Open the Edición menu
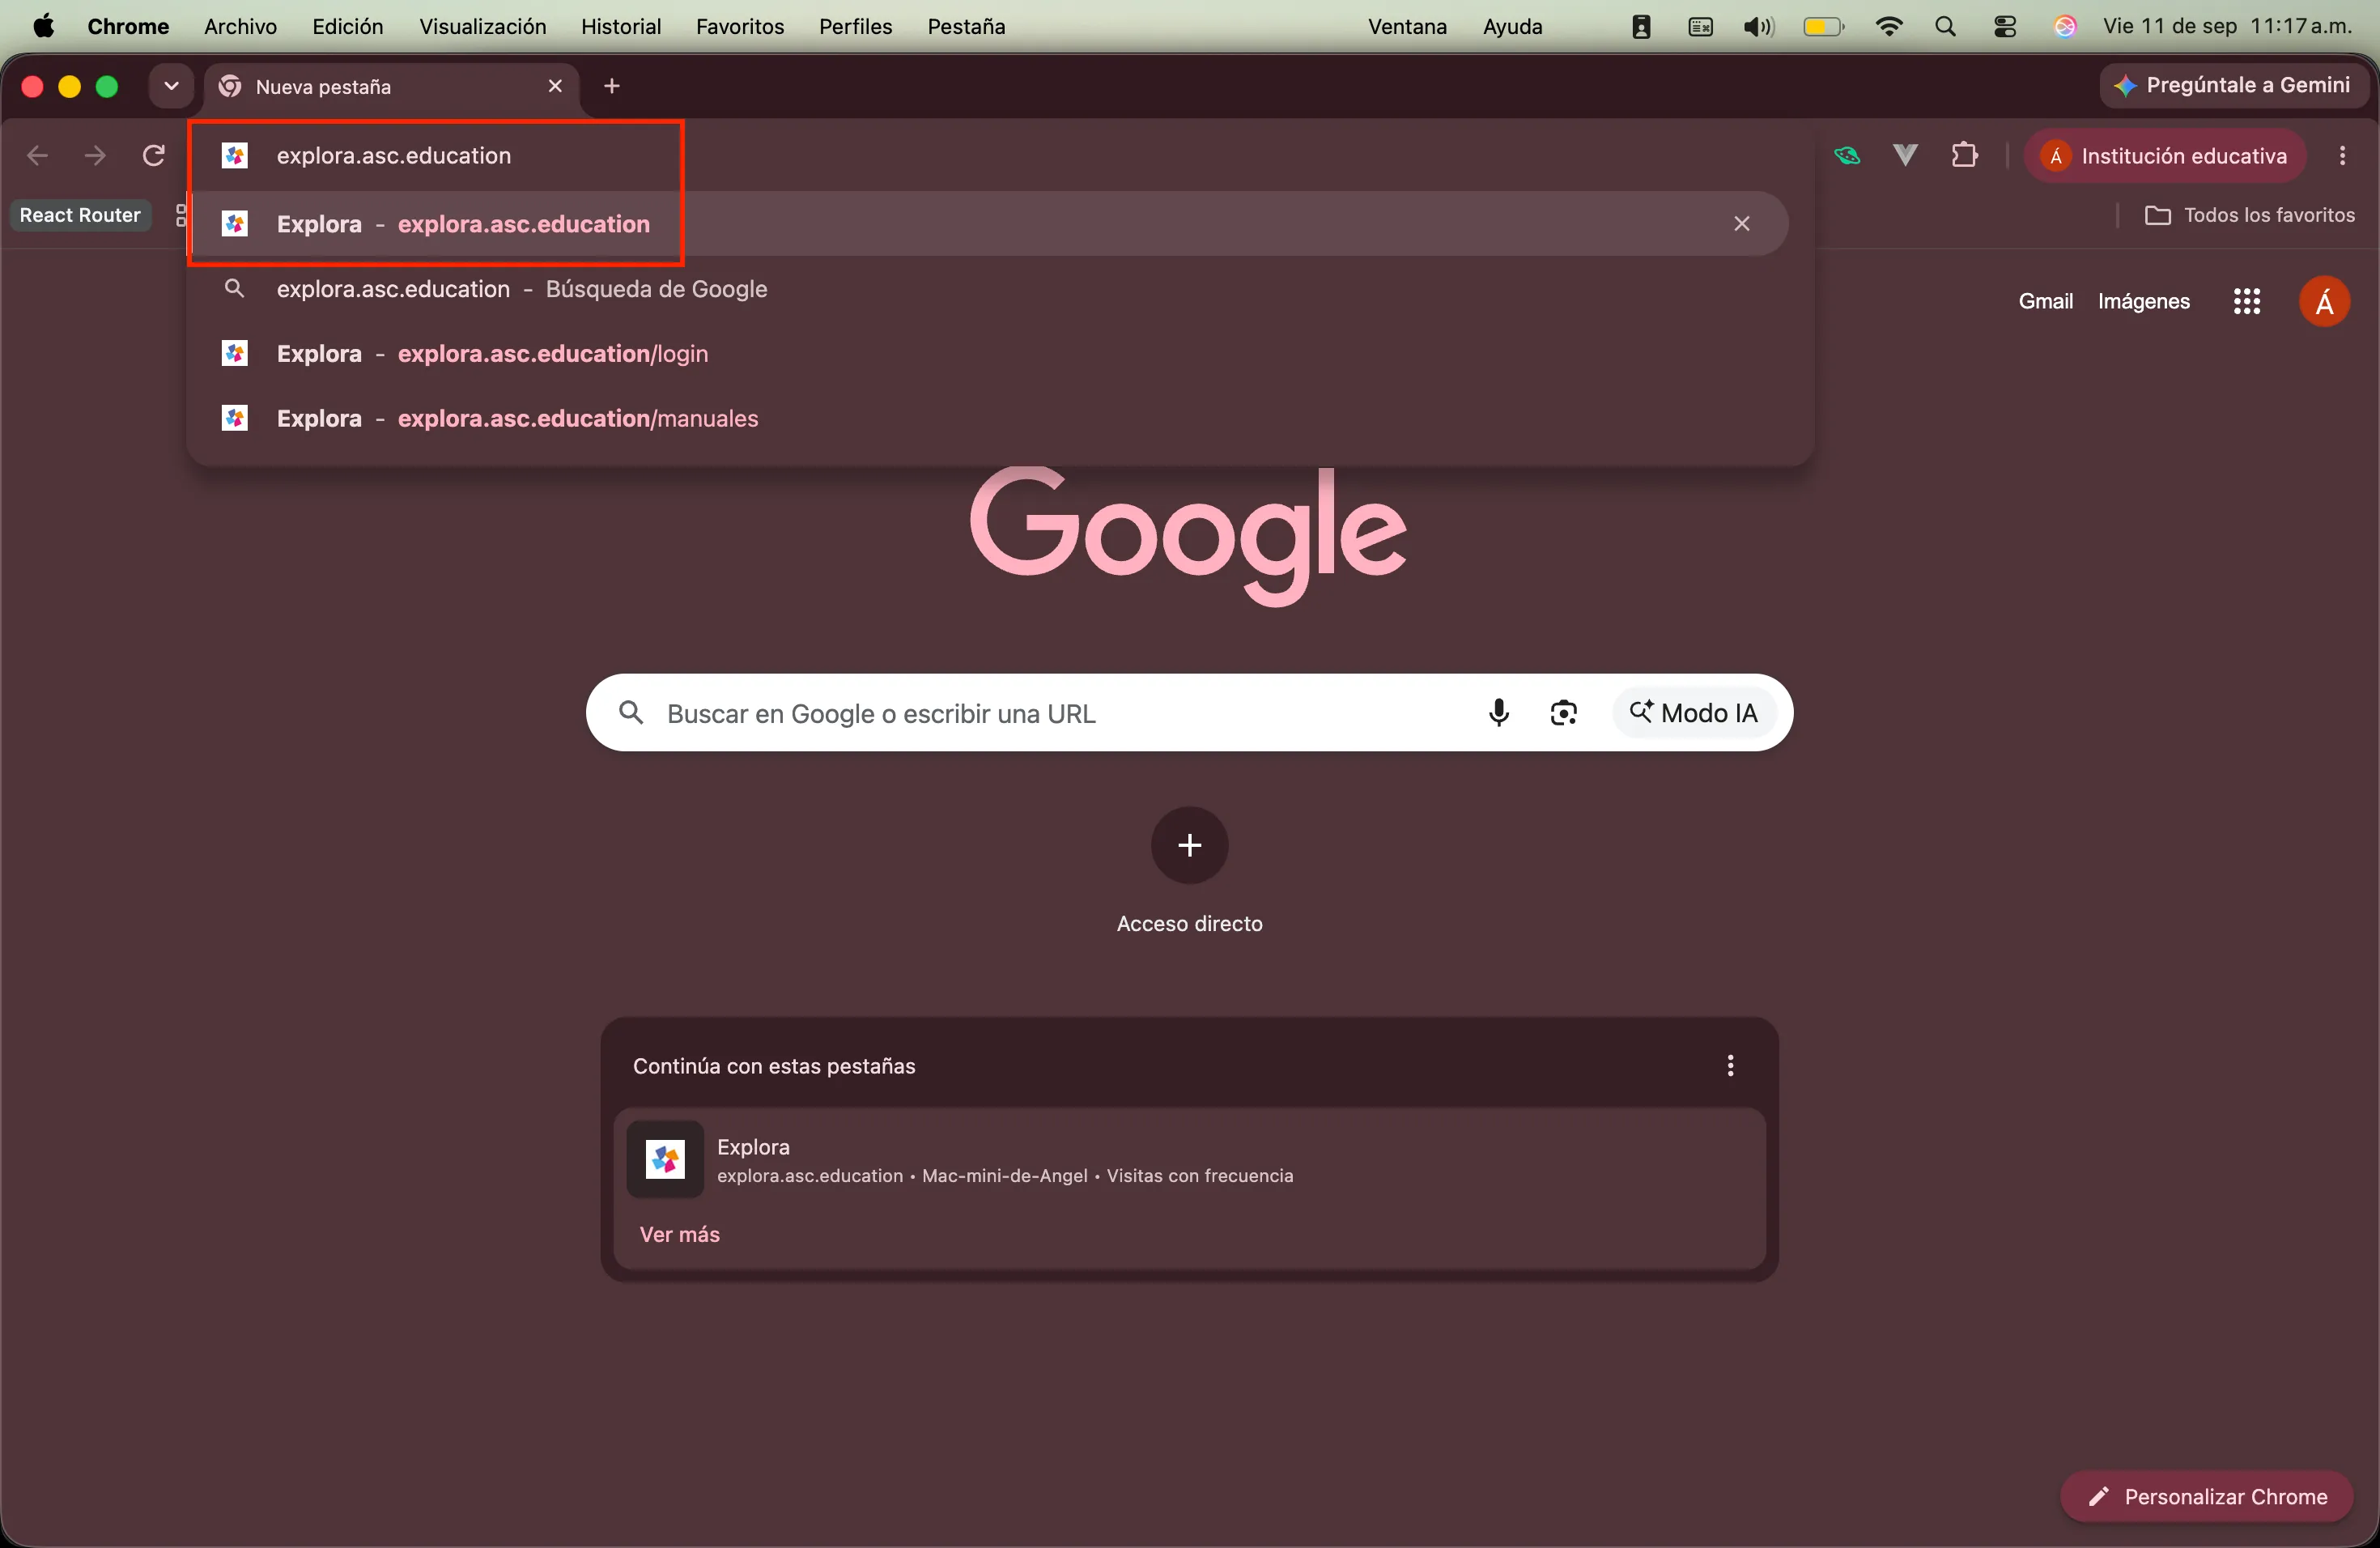This screenshot has width=2380, height=1548. click(348, 27)
